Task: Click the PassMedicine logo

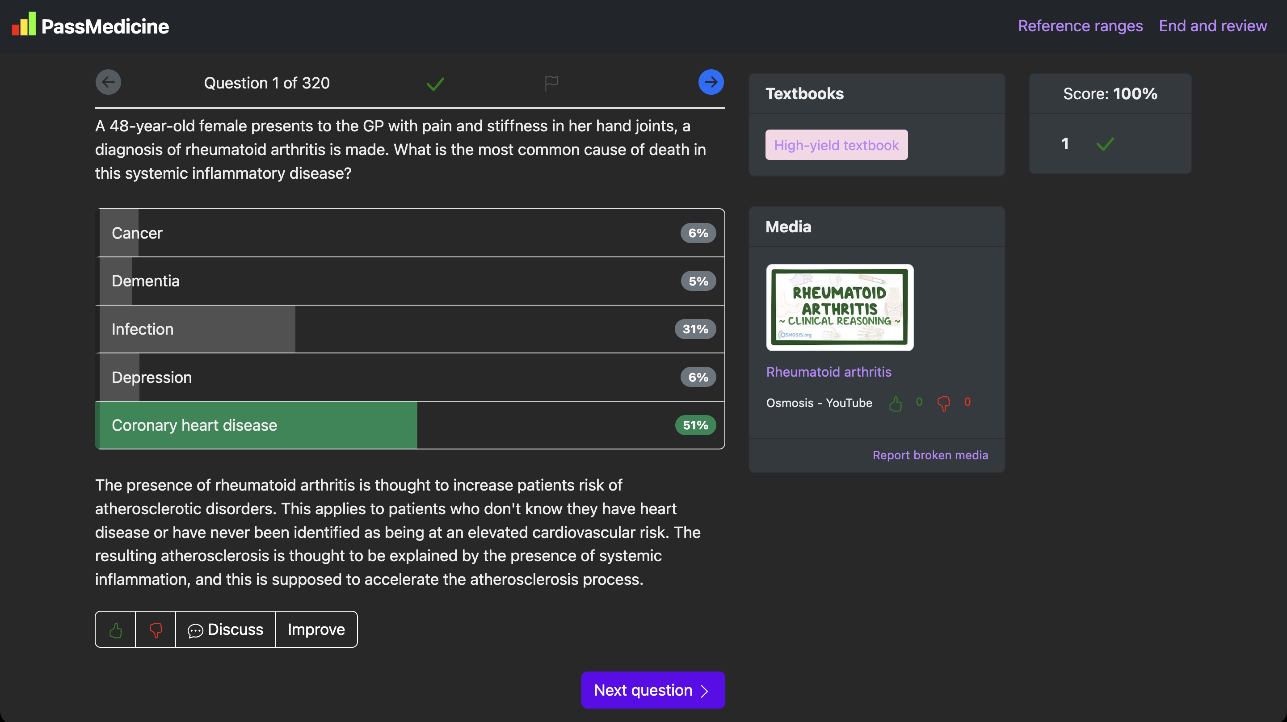Action: [90, 25]
